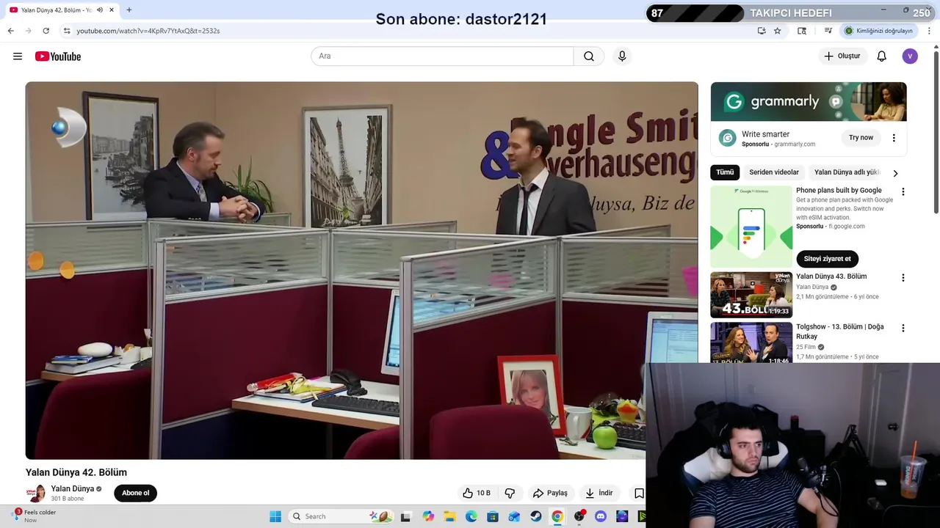Open the Grammarly banner ad image

tap(809, 102)
